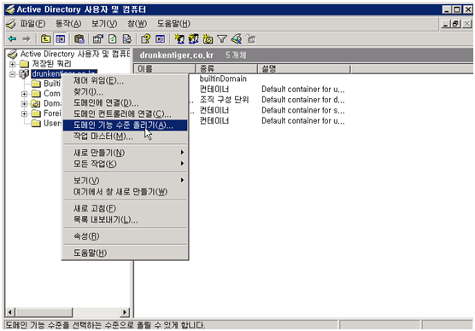Click the Create new user icon
The image size is (475, 331).
179,39
